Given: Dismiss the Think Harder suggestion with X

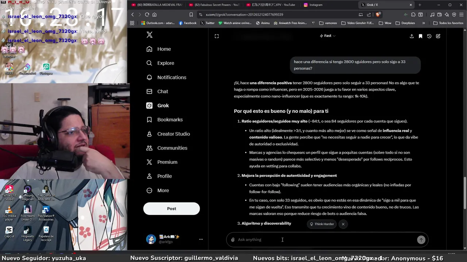Looking at the screenshot, I should (343, 224).
